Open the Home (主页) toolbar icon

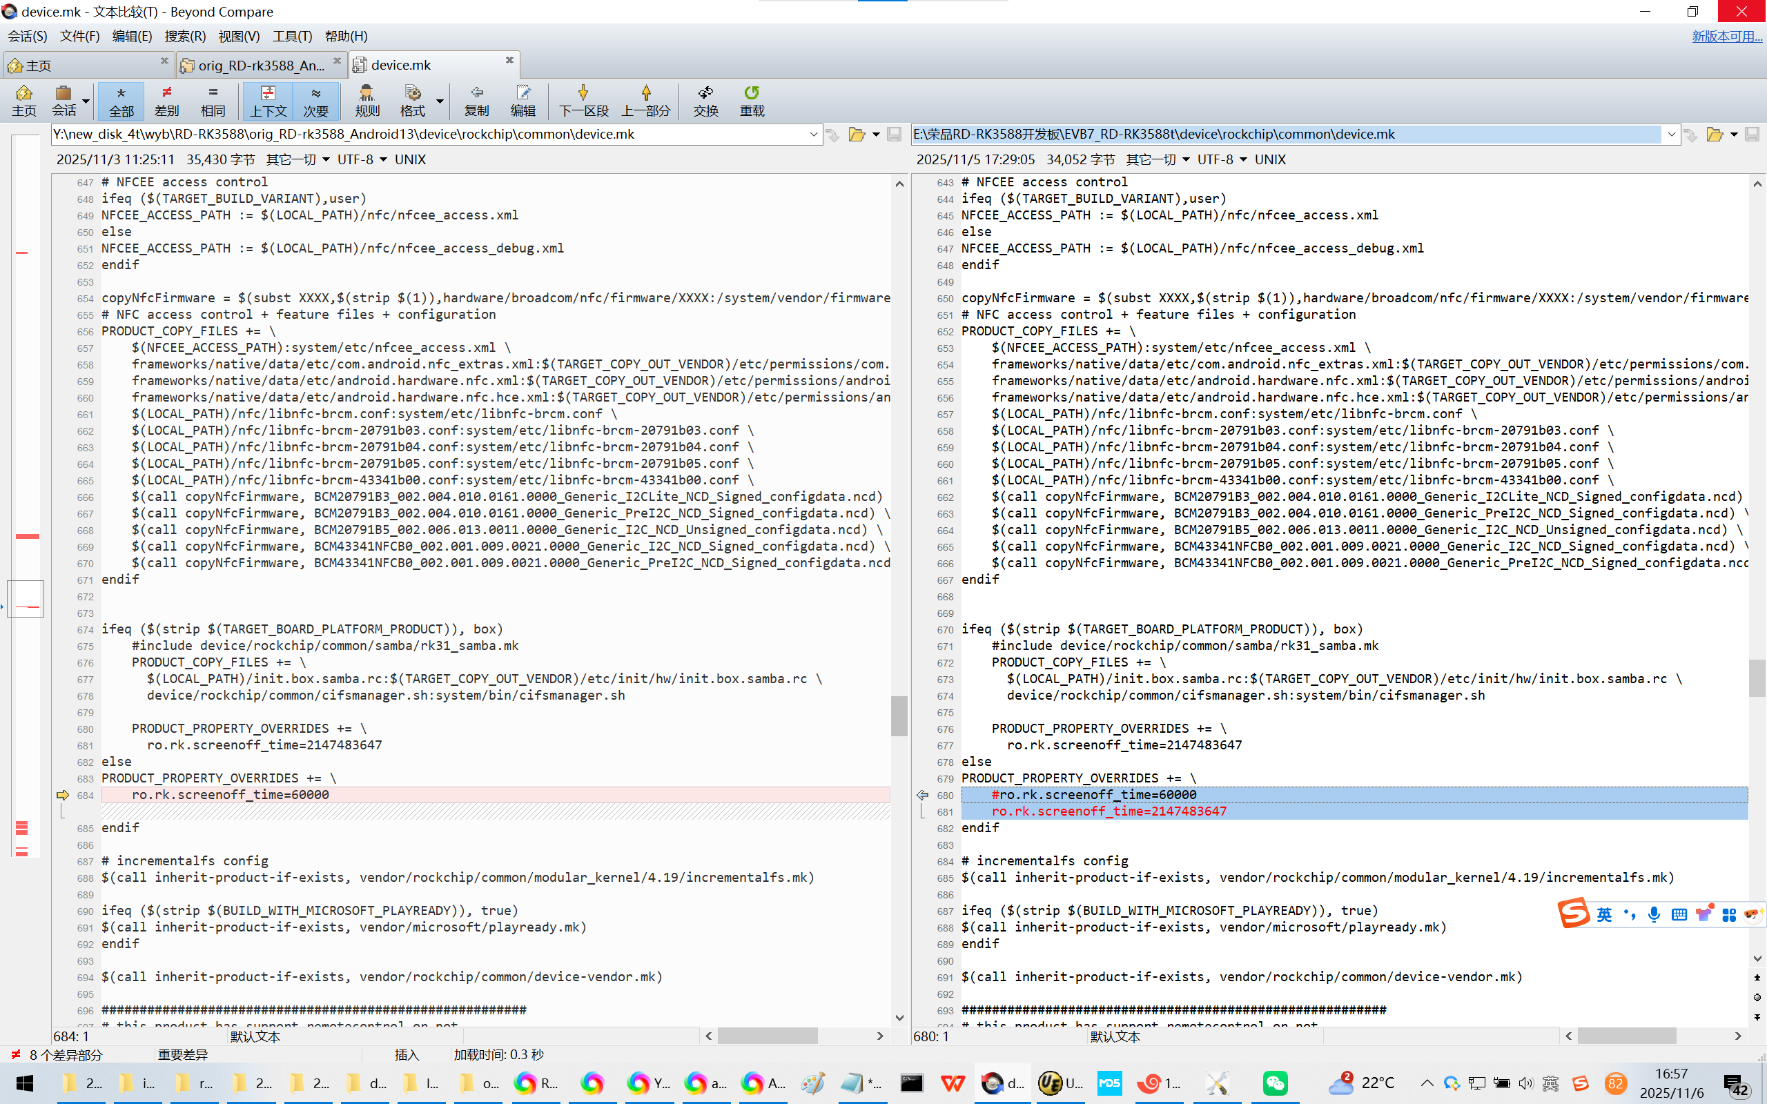pyautogui.click(x=23, y=100)
